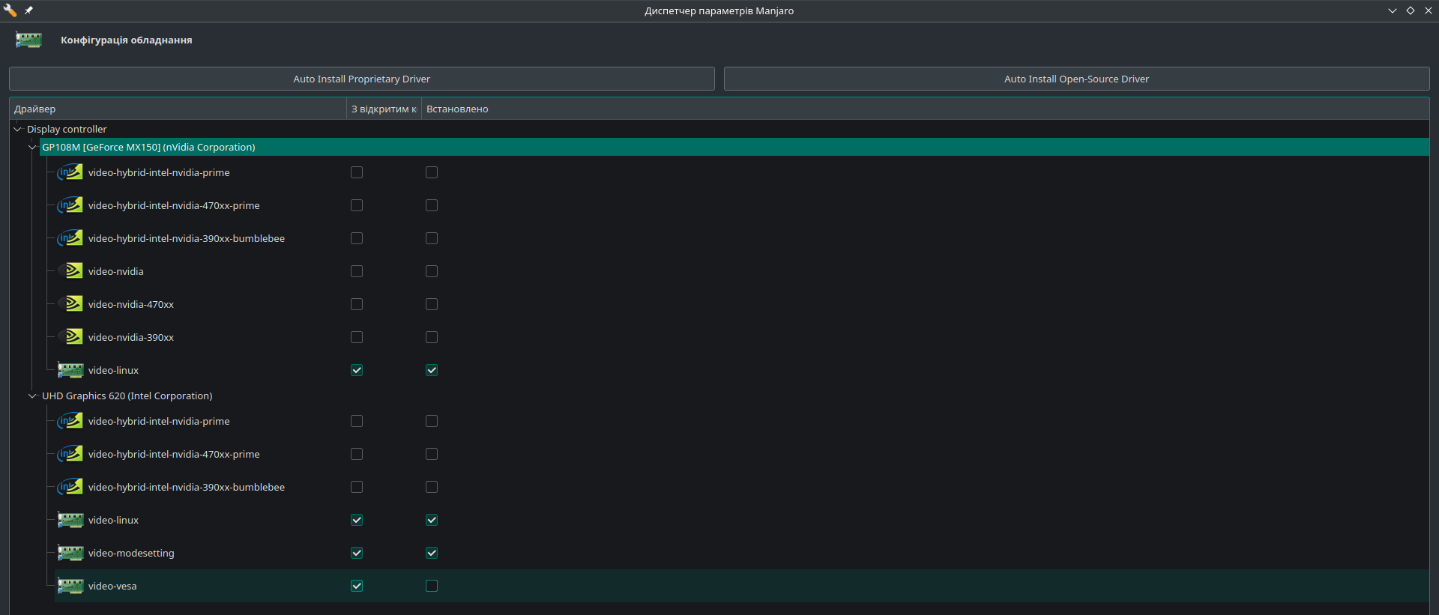Click the Nvidia icon beside video-nvidia-390xx
The image size is (1439, 615).
pos(72,337)
